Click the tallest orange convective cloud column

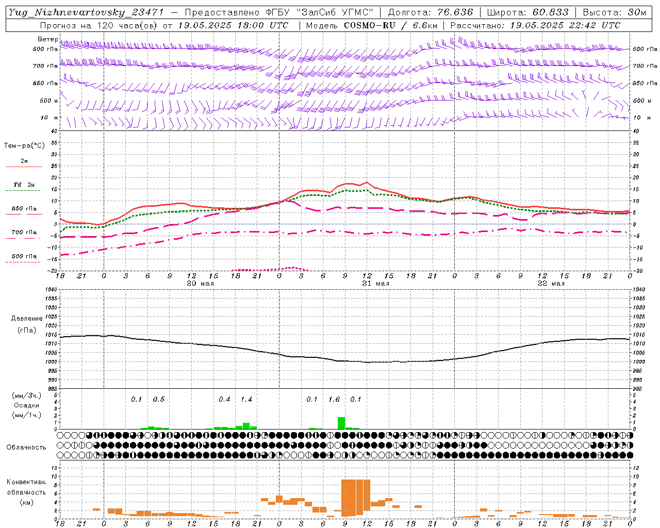[349, 498]
